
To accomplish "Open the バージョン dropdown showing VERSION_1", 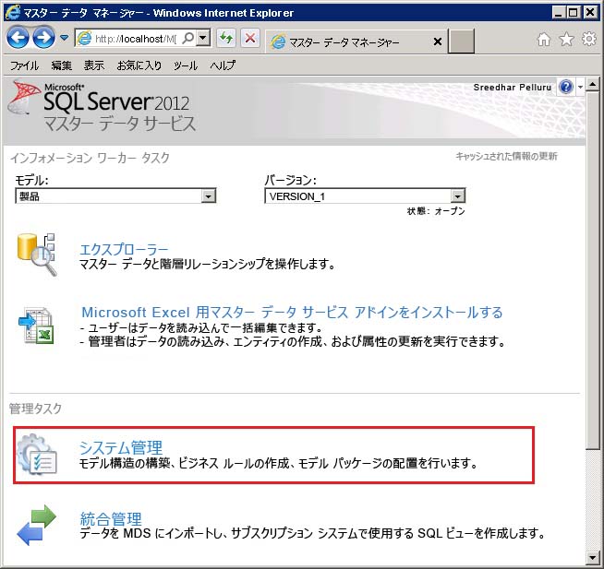I will (365, 196).
